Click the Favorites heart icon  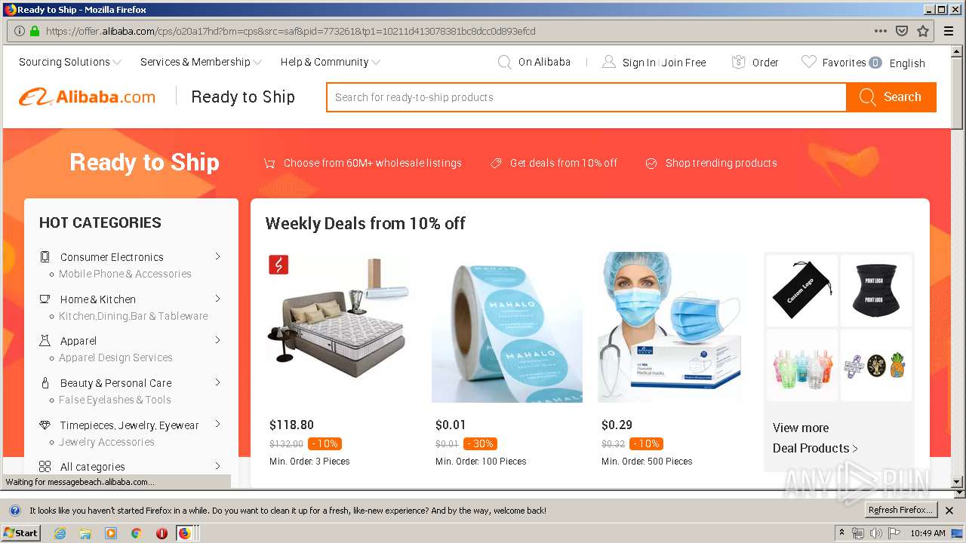pos(808,63)
